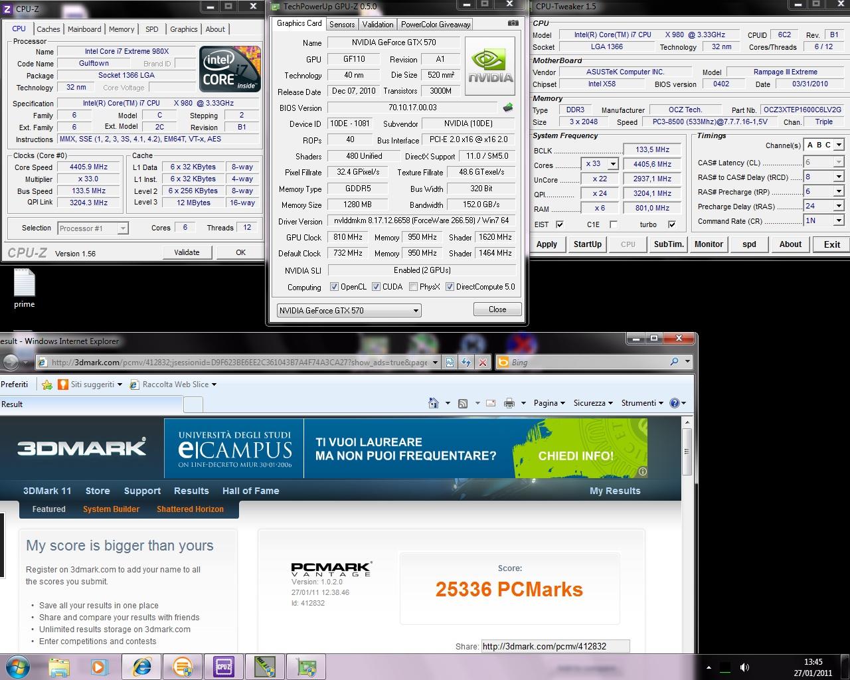Open Windows Media Player from taskbar
850x680 pixels.
[100, 666]
